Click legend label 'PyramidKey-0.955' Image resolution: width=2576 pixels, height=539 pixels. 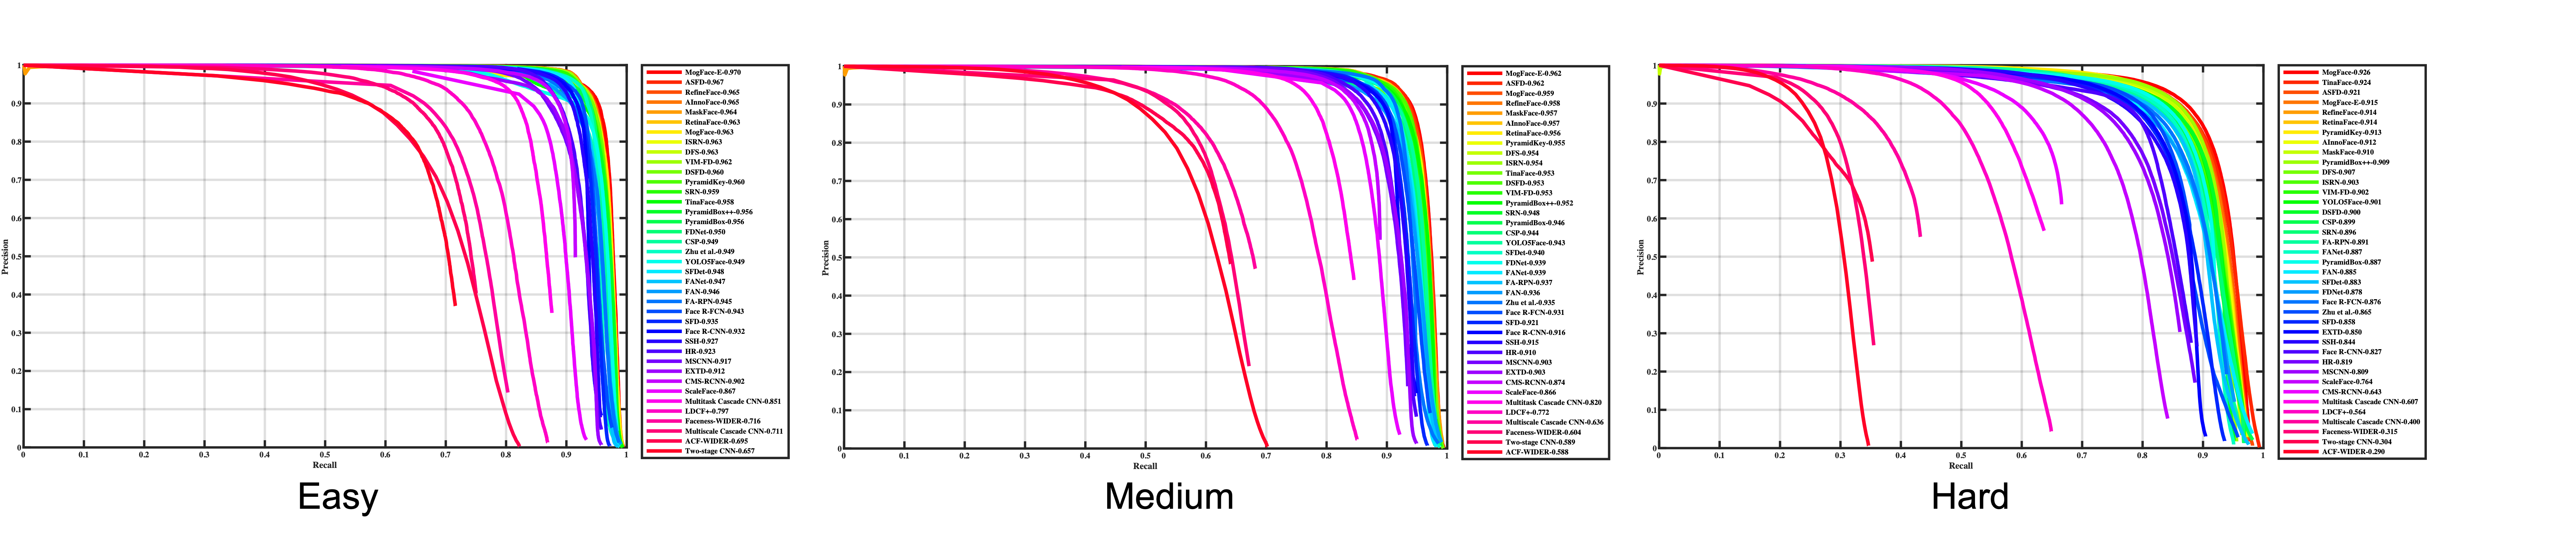coord(1535,143)
